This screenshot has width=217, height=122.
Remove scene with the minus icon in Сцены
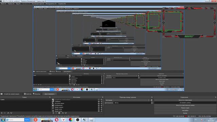point(4,113)
